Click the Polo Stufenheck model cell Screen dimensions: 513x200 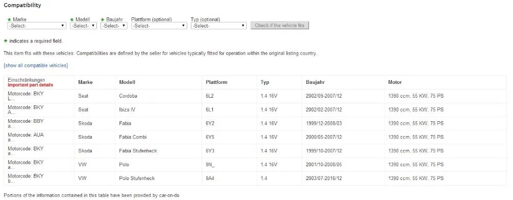pos(137,178)
